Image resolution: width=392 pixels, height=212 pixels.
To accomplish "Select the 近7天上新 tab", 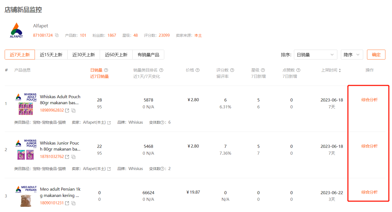I will pos(20,55).
